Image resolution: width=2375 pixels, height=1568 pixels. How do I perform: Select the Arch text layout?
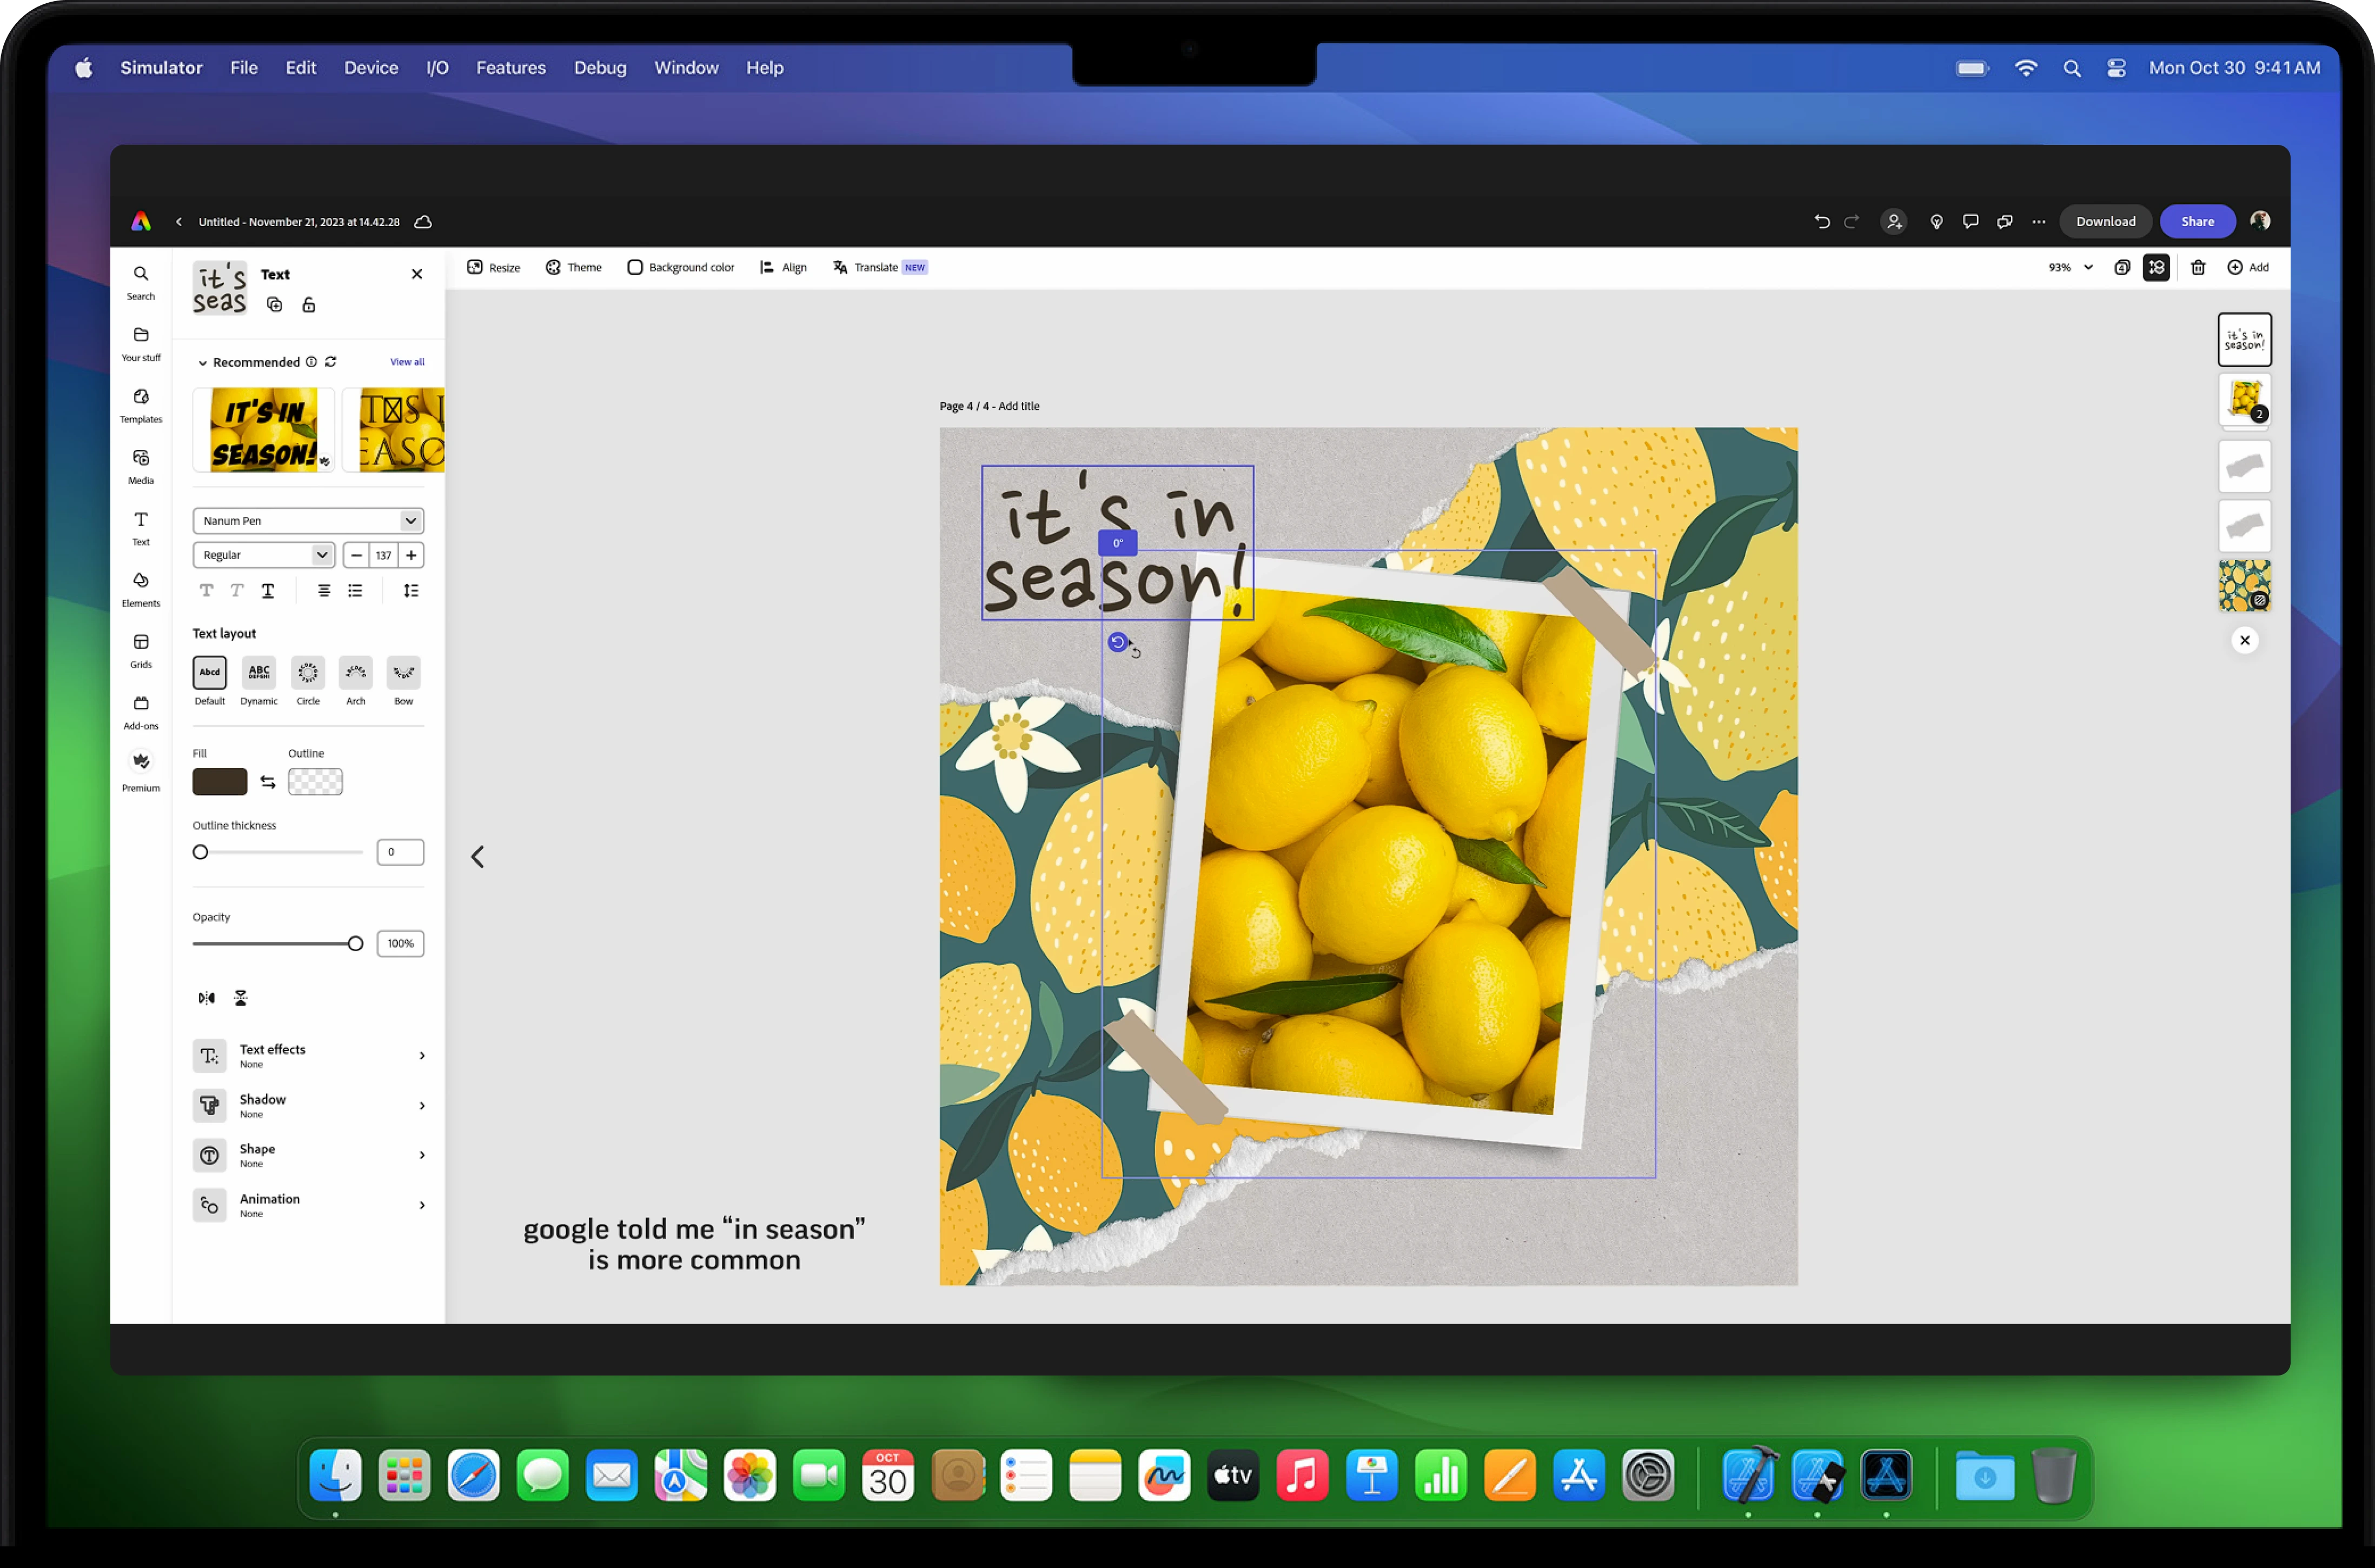pos(355,673)
